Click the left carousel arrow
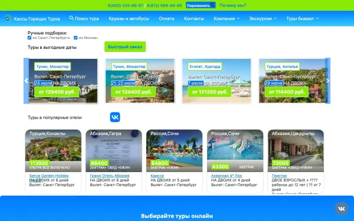354x221 pixels. [x=26, y=81]
